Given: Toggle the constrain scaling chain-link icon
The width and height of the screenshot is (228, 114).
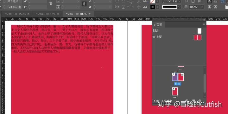Looking at the screenshot, I should tap(84, 4).
